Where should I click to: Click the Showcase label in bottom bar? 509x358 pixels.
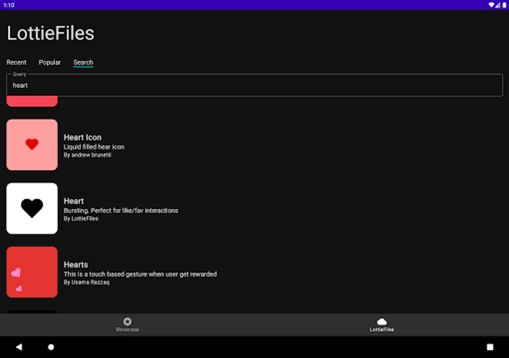(127, 329)
